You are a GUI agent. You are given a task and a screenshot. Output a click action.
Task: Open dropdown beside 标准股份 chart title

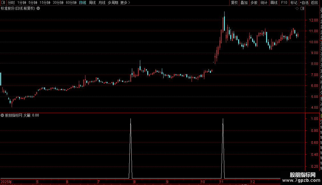coord(38,9)
